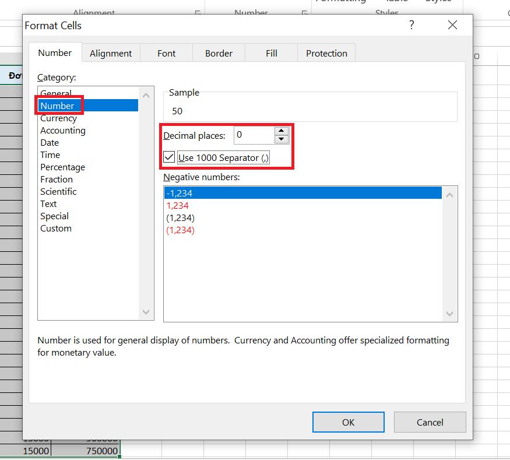Open the Alignment group dialog launcher in ribbon
Image resolution: width=510 pixels, height=460 pixels.
(x=198, y=13)
